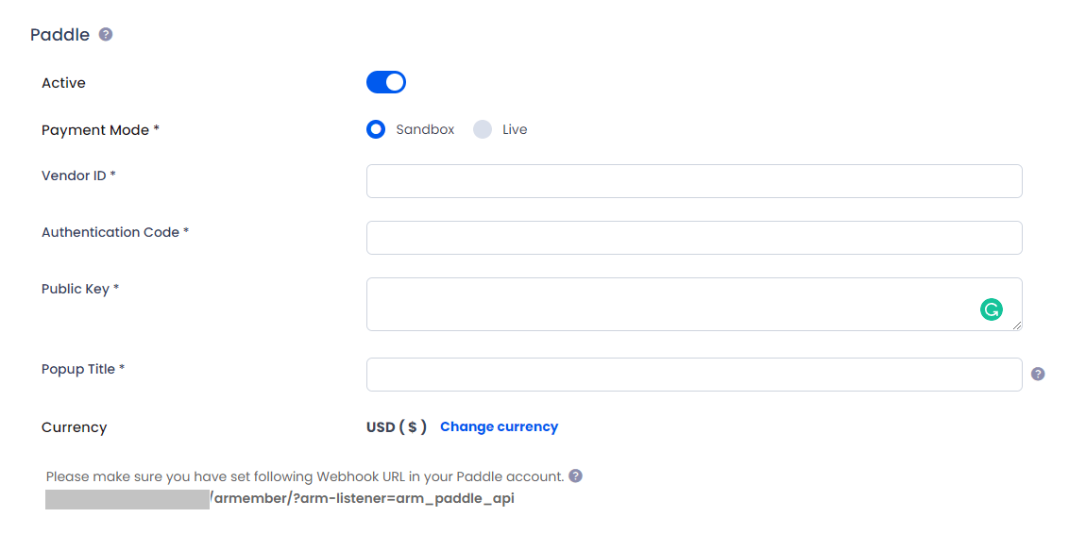The image size is (1086, 534).
Task: Click the help icon next to Popup Title field
Action: [x=1038, y=375]
